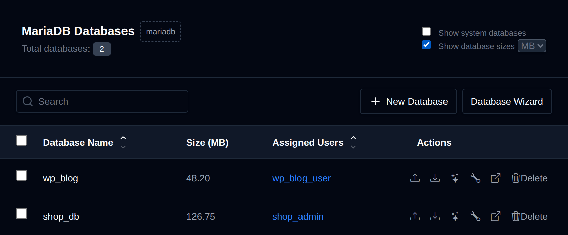568x235 pixels.
Task: Click the shop_db database name
Action: click(x=61, y=217)
